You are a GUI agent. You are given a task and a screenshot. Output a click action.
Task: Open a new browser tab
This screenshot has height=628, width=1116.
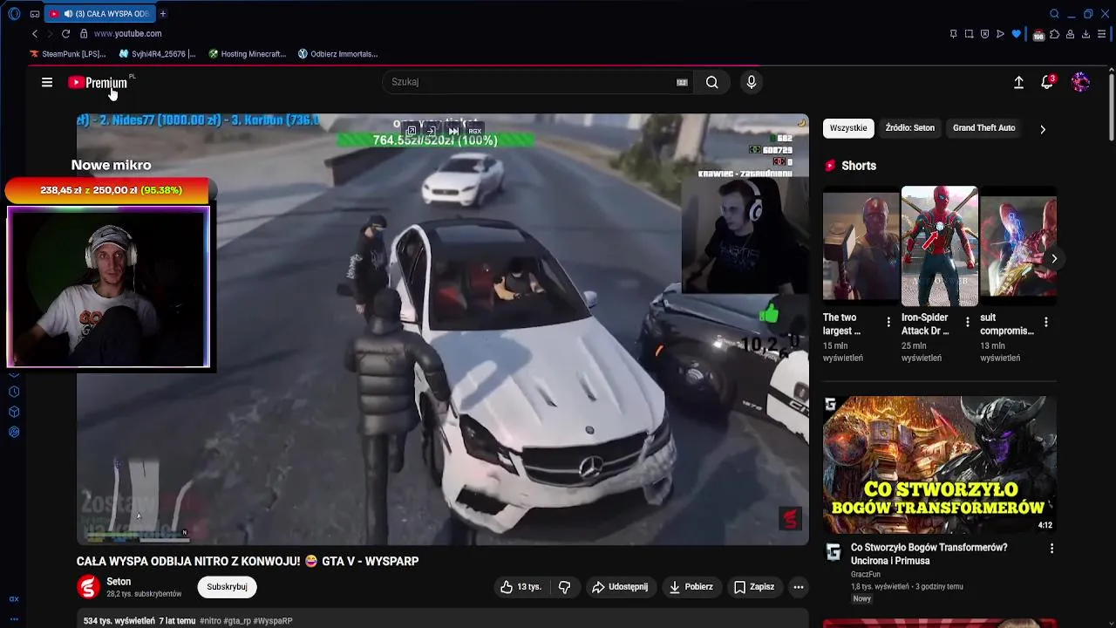click(x=163, y=14)
